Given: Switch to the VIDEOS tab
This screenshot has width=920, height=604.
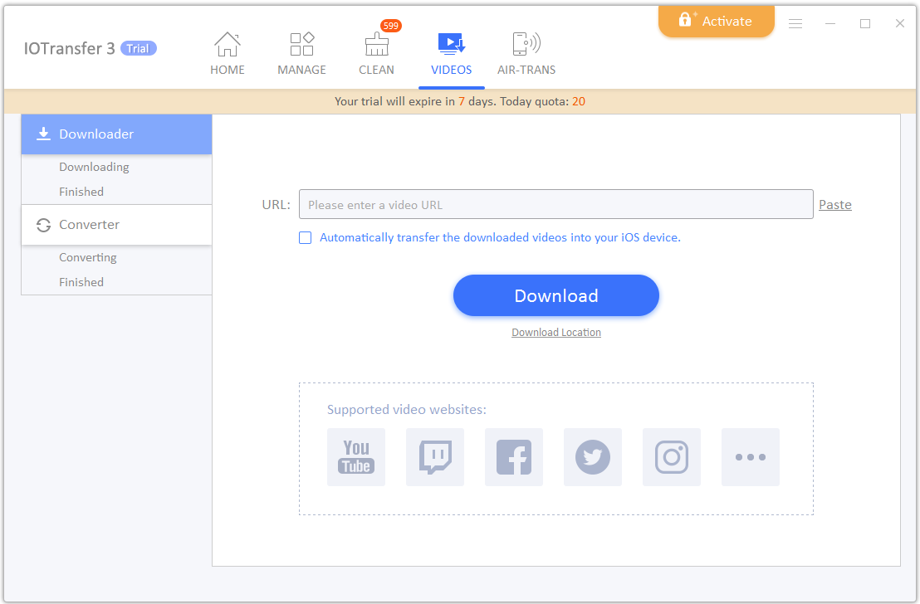Looking at the screenshot, I should [x=451, y=54].
